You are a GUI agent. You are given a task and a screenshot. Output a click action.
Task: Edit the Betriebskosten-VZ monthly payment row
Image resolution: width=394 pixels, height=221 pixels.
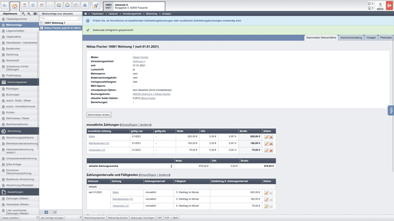click(x=266, y=143)
